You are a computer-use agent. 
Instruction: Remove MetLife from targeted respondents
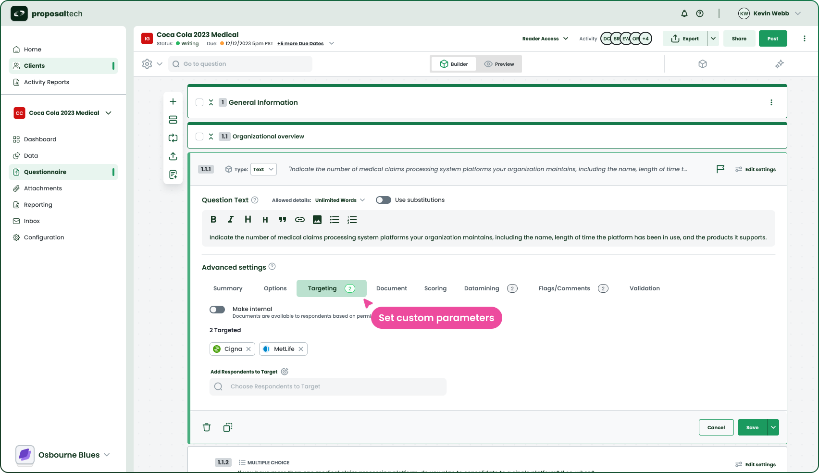301,349
